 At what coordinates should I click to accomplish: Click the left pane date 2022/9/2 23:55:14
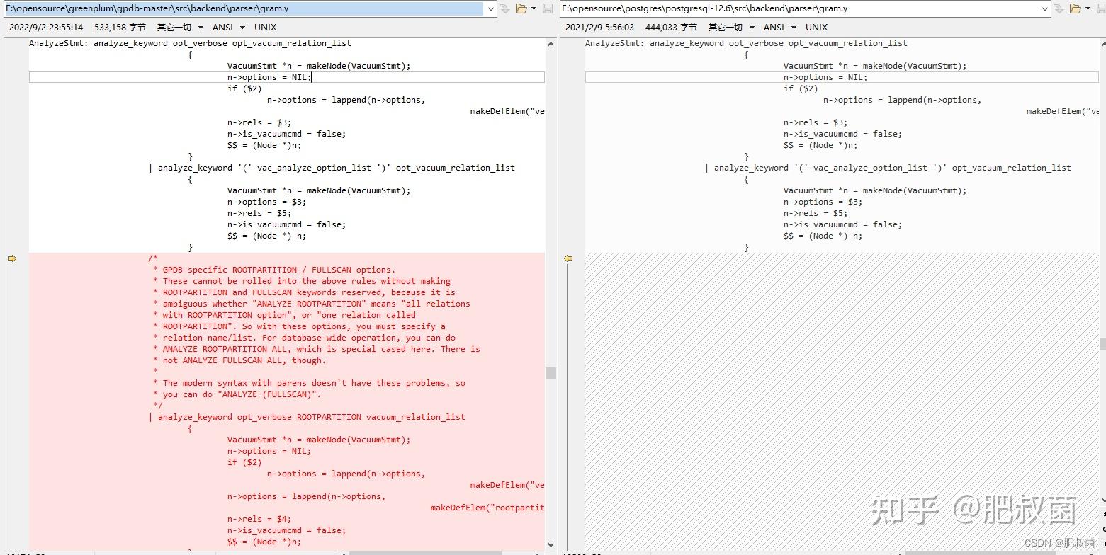[46, 27]
